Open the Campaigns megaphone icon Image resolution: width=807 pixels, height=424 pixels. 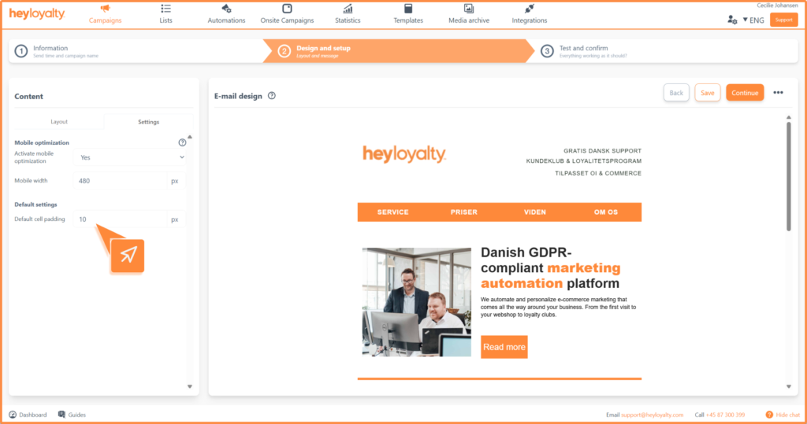(x=105, y=9)
